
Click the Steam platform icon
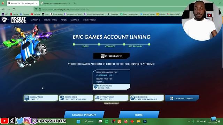(x=62, y=98)
